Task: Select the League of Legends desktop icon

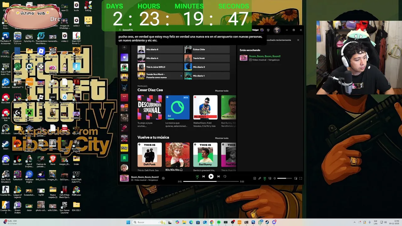Action: click(18, 192)
